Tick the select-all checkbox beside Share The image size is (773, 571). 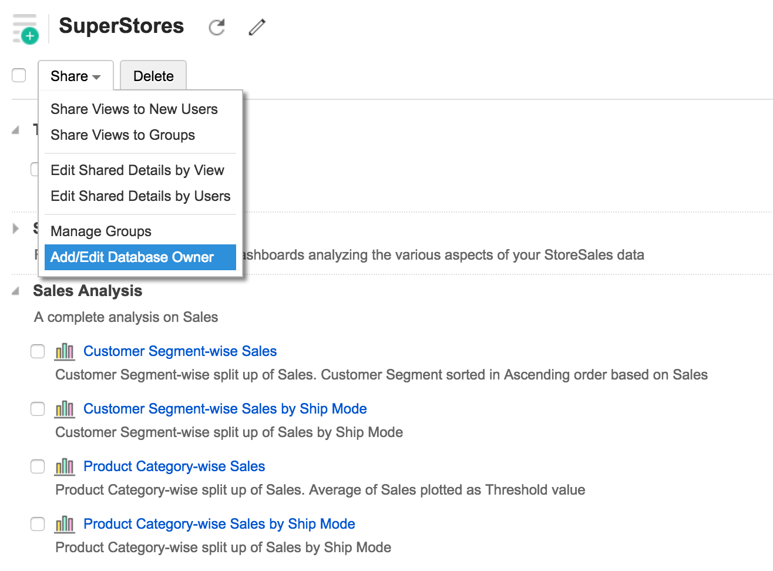19,75
